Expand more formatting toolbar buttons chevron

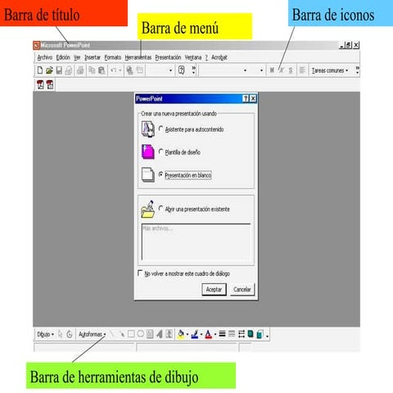[357, 70]
